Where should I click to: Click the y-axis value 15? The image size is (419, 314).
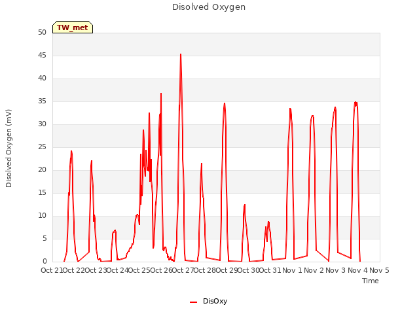(x=42, y=193)
